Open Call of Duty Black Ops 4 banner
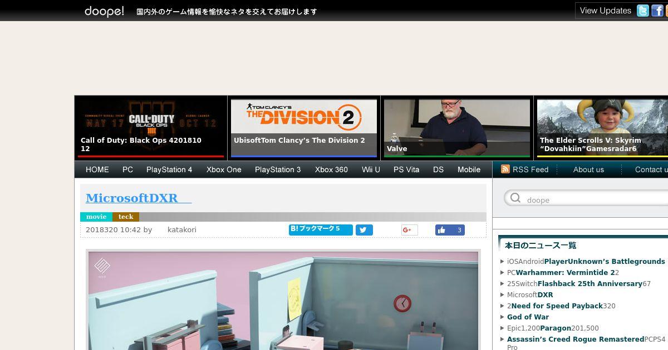Screen dimensions: 668x350 pyautogui.click(x=151, y=128)
